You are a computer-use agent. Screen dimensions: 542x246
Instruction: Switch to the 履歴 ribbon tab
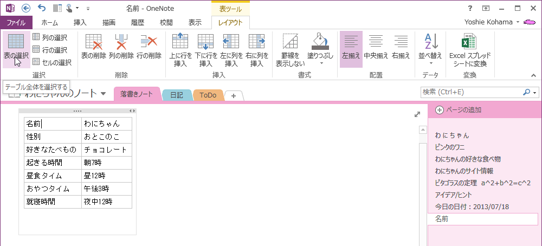click(x=138, y=23)
